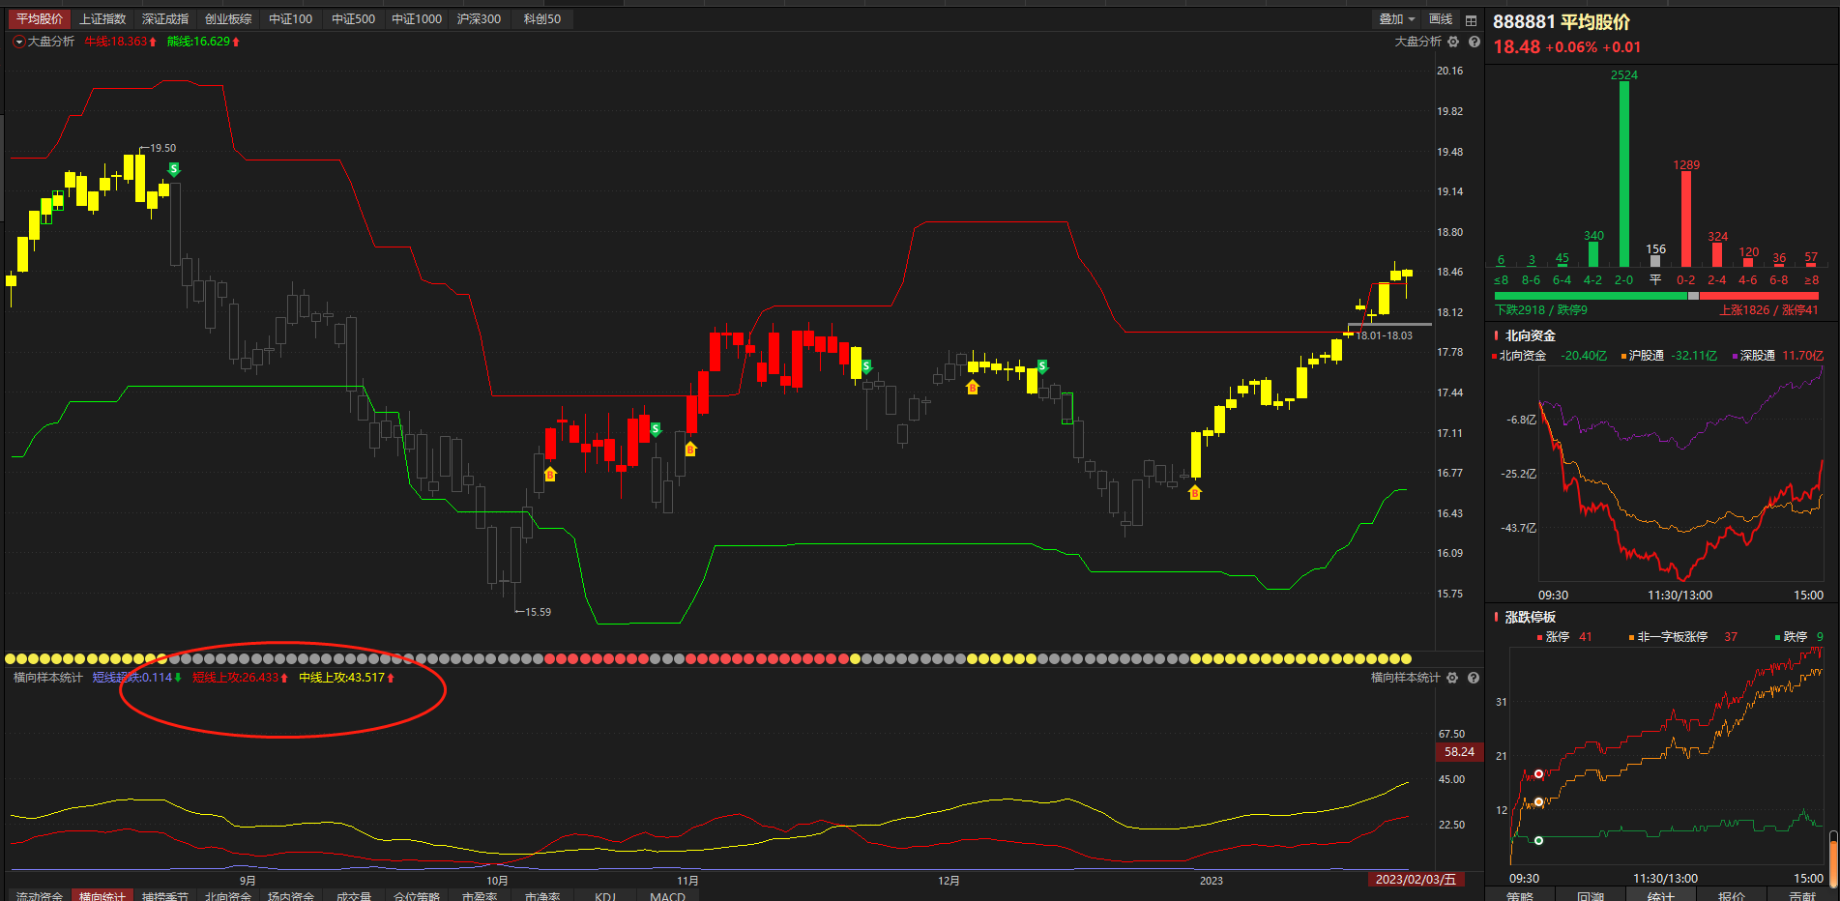Click the 深股通 legend entry
Screen dimensions: 1840x901
[1777, 356]
